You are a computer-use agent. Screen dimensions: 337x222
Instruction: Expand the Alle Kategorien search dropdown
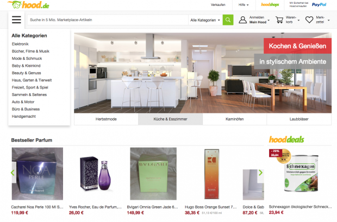pyautogui.click(x=205, y=20)
